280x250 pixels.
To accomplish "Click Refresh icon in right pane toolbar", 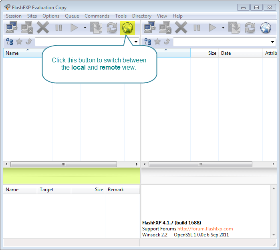I will pyautogui.click(x=250, y=28).
